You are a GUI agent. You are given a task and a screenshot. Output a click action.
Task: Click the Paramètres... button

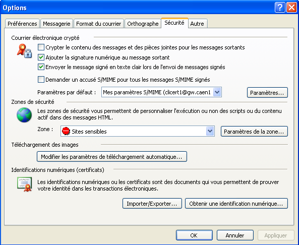(x=267, y=92)
